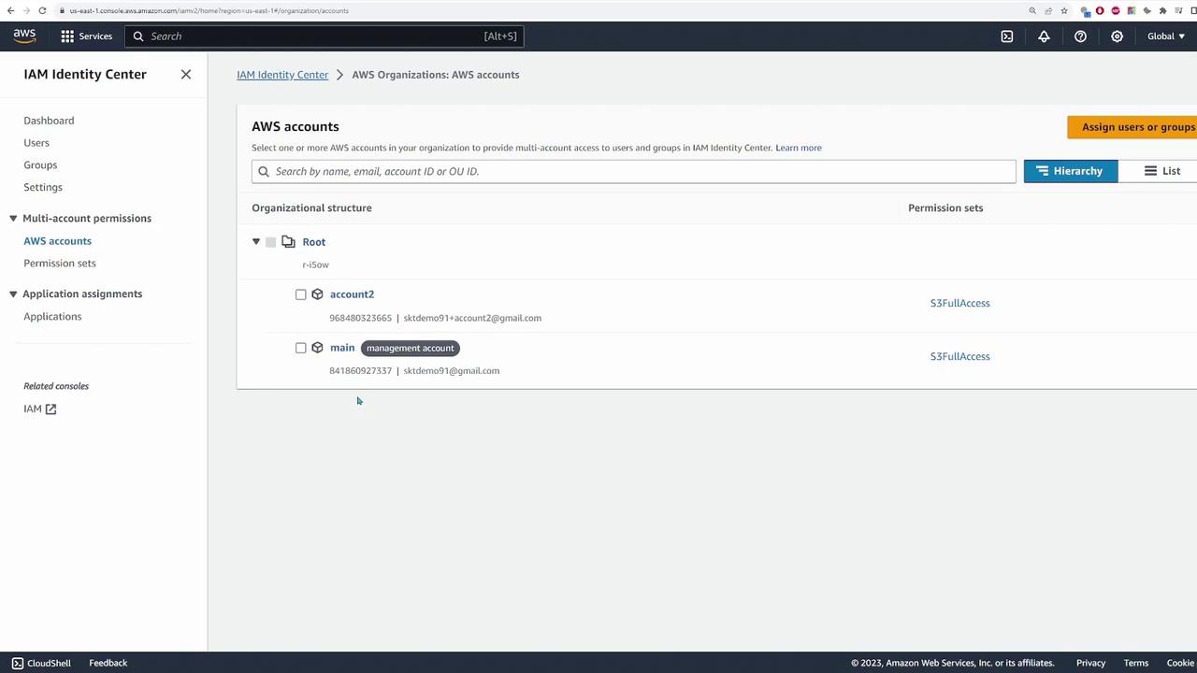1197x673 pixels.
Task: Toggle the Root checkbox
Action: (271, 242)
